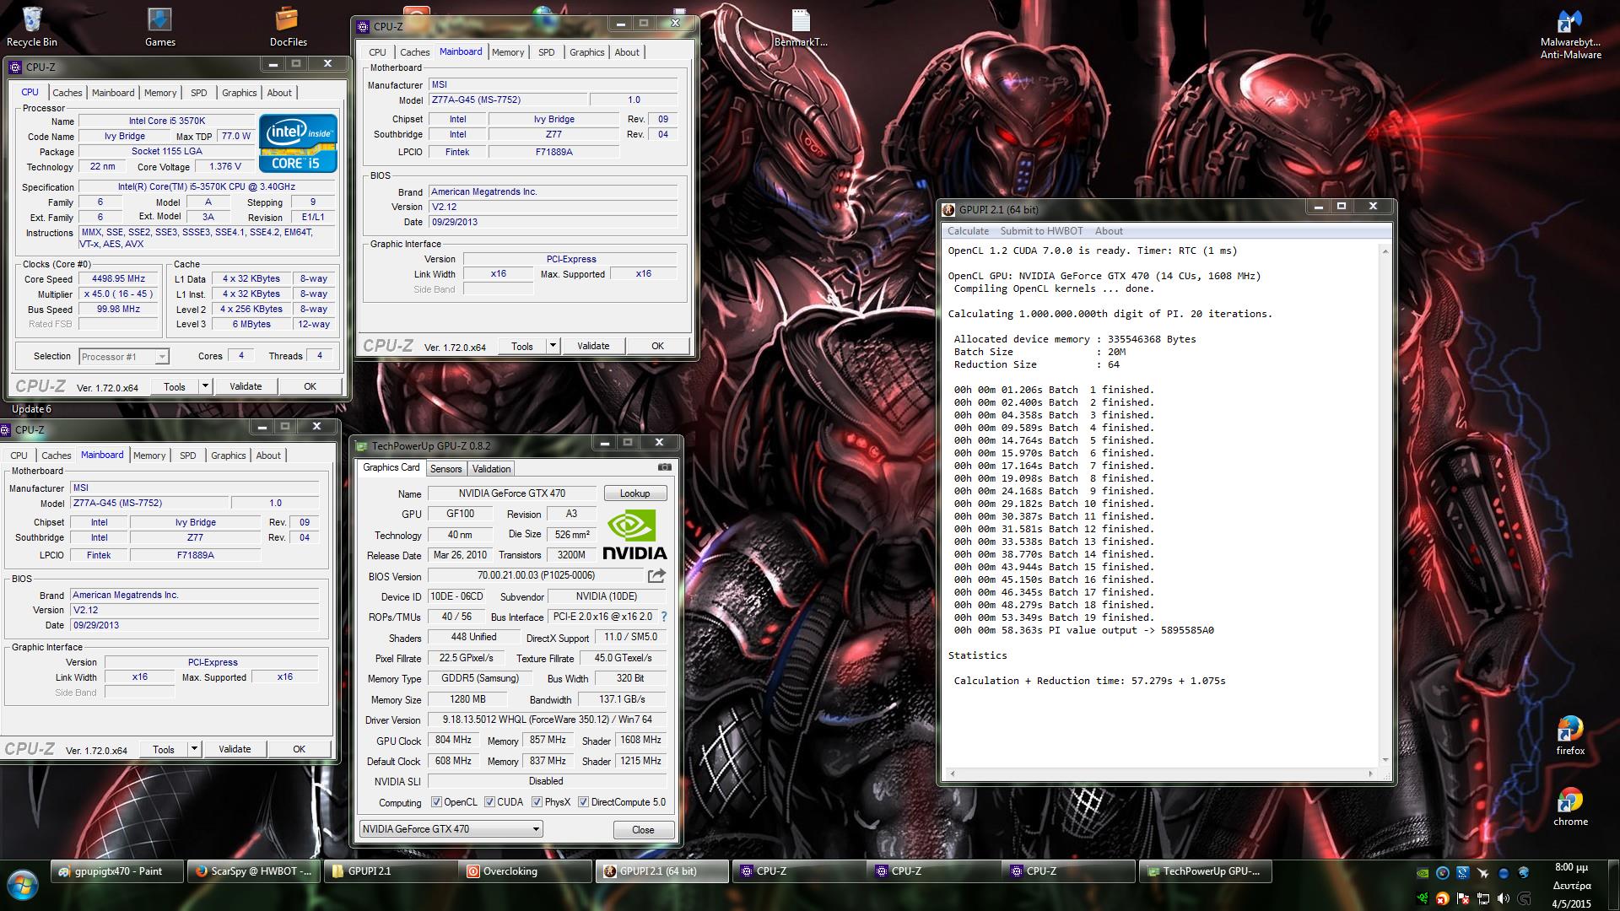Switch to the Validation tab in GPU-Z
The image size is (1620, 911).
(491, 469)
